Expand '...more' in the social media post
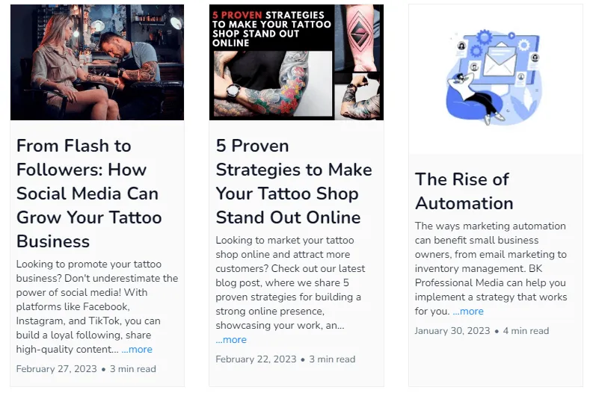The image size is (593, 396). pyautogui.click(x=137, y=350)
